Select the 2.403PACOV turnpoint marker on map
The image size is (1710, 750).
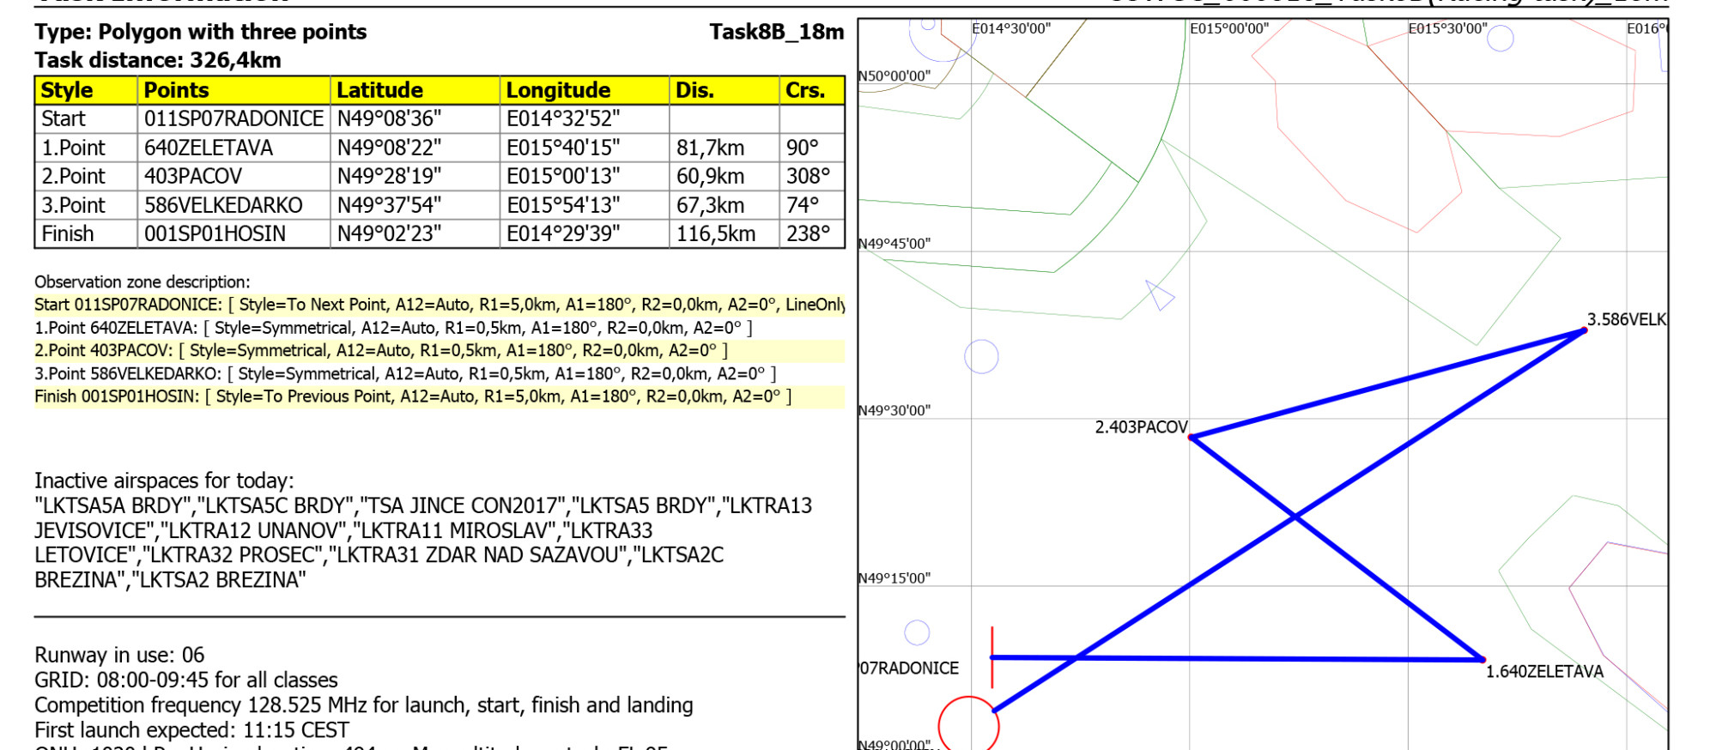pos(1192,437)
